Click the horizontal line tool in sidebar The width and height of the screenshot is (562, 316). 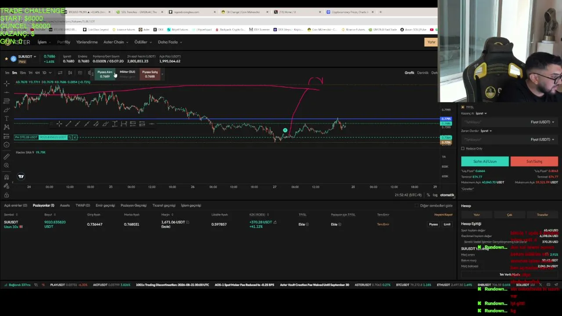coord(6,92)
